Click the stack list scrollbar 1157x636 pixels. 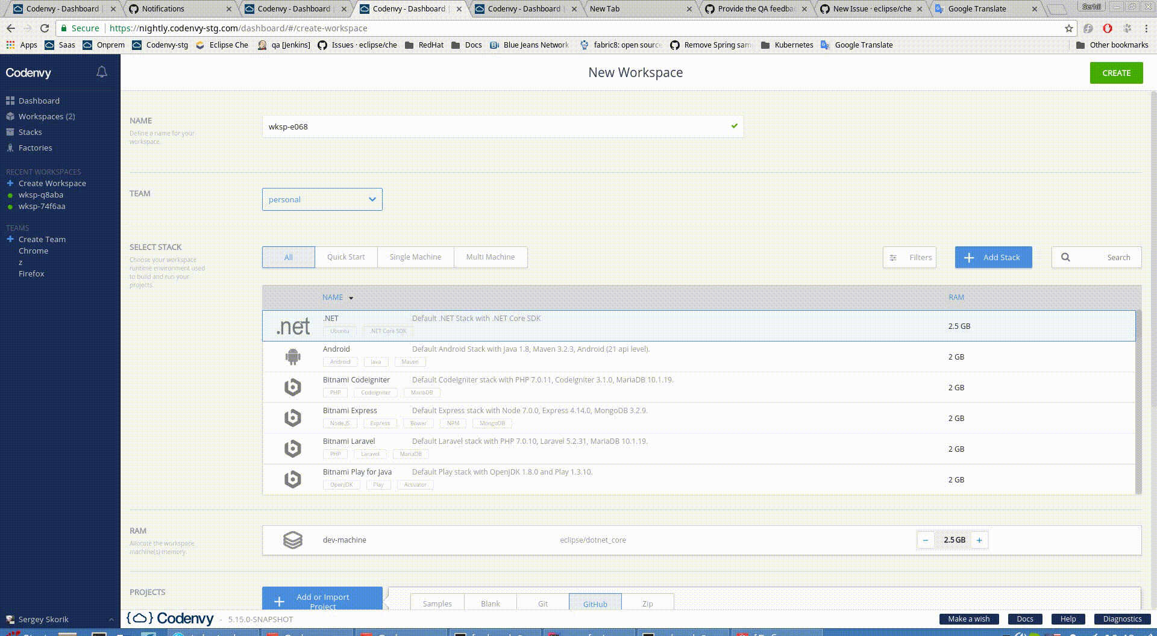pyautogui.click(x=1138, y=402)
